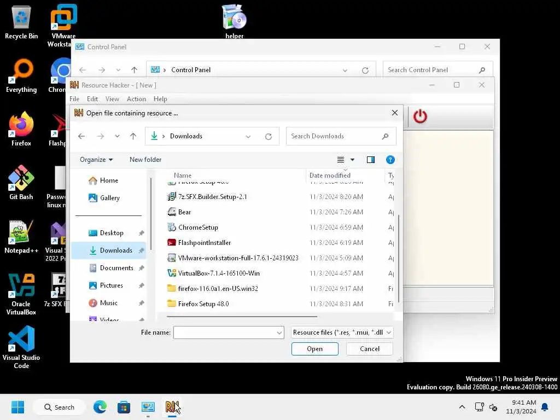The height and width of the screenshot is (420, 560).
Task: Click the Resource Hacker taskbar icon
Action: coord(172,407)
